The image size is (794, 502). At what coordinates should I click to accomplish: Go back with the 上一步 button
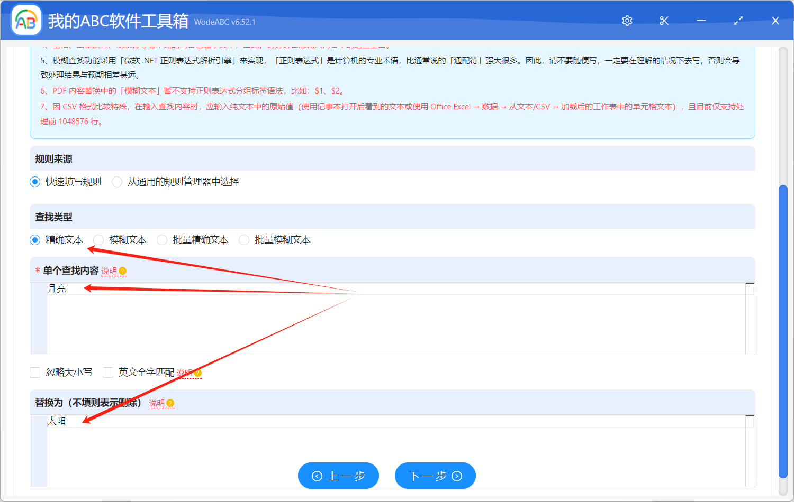tap(338, 476)
